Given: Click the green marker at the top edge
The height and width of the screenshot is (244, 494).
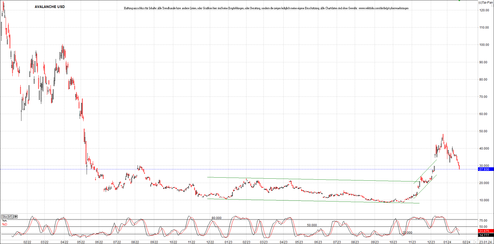Looking at the screenshot, I should [x=459, y=1].
